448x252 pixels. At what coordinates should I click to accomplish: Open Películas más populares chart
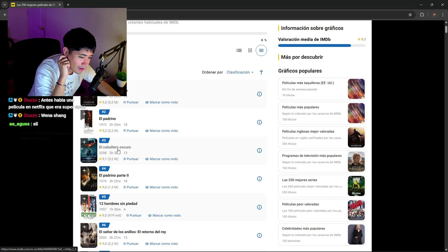coord(322,113)
